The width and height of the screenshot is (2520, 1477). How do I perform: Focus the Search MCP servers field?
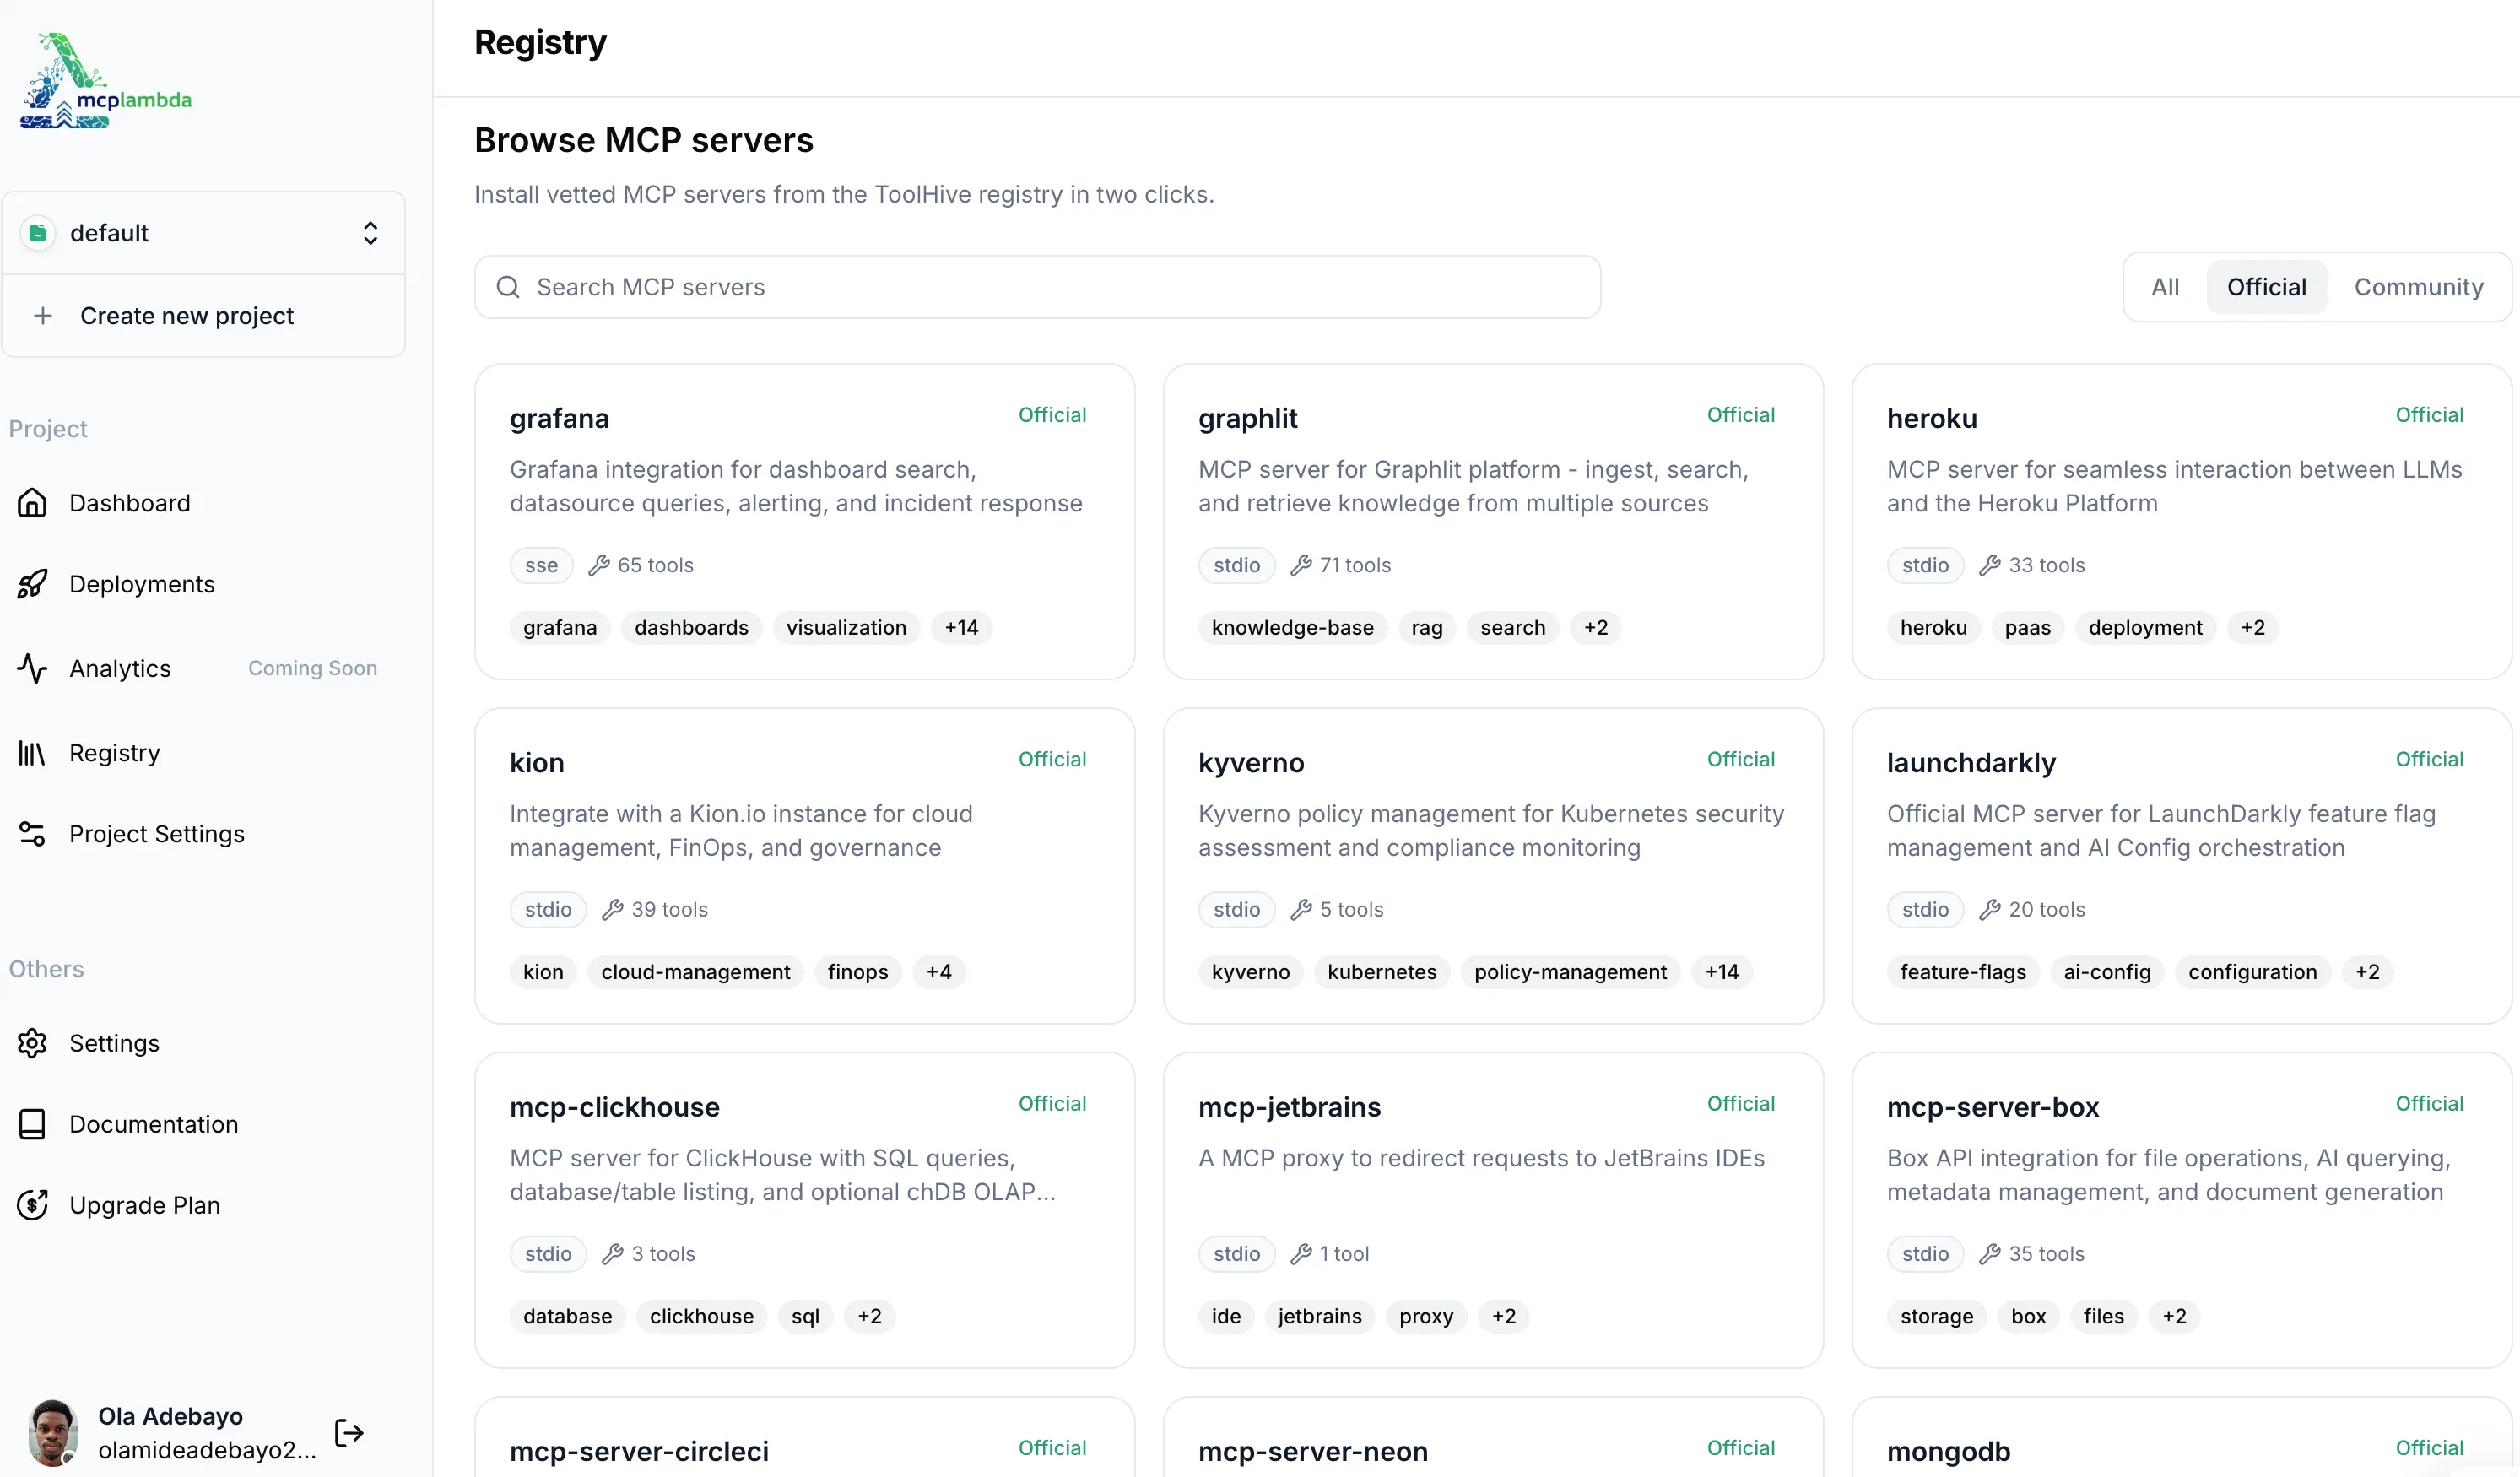(x=1037, y=287)
